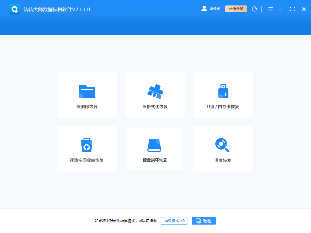Open the hamburger menu in the title bar
The width and height of the screenshot is (311, 233).
(270, 9)
